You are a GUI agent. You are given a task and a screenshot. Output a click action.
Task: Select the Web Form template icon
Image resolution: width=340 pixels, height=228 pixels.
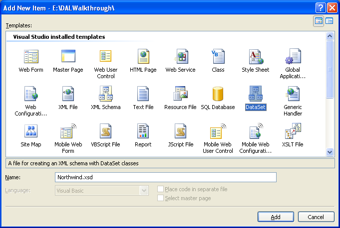[31, 56]
